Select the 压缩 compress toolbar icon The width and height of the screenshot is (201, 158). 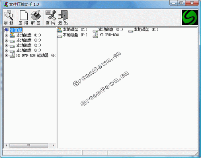click(23, 18)
